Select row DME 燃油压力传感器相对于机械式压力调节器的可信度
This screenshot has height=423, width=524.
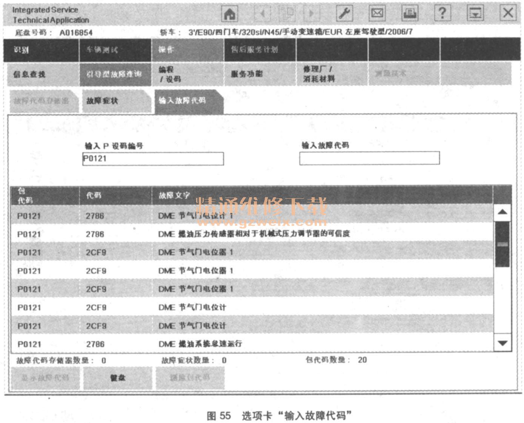coord(252,234)
